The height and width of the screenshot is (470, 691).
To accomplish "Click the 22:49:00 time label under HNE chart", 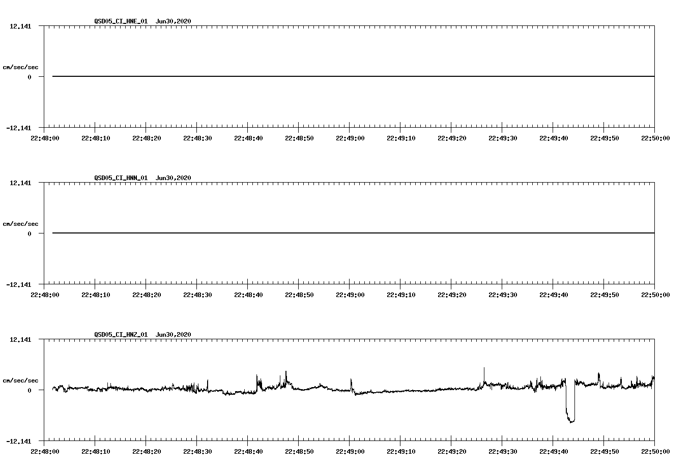I will tap(350, 138).
